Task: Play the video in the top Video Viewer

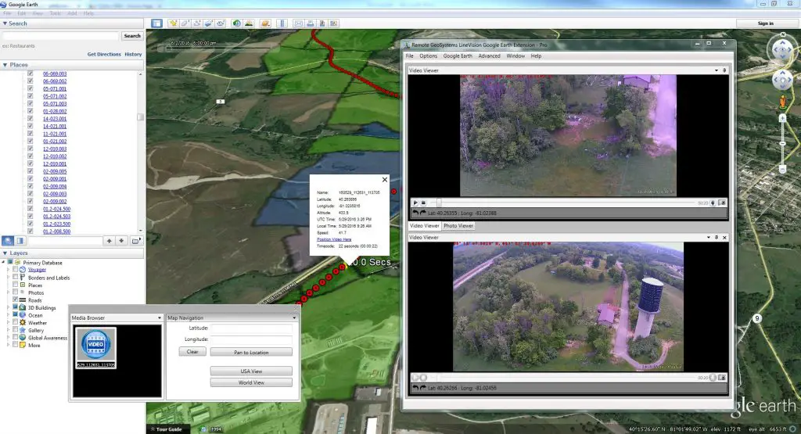Action: (415, 203)
